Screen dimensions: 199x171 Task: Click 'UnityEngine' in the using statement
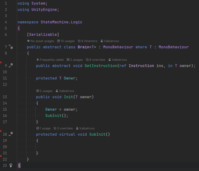[44, 10]
